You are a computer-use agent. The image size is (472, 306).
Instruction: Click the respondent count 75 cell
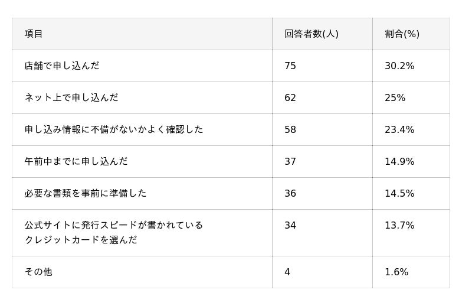290,66
